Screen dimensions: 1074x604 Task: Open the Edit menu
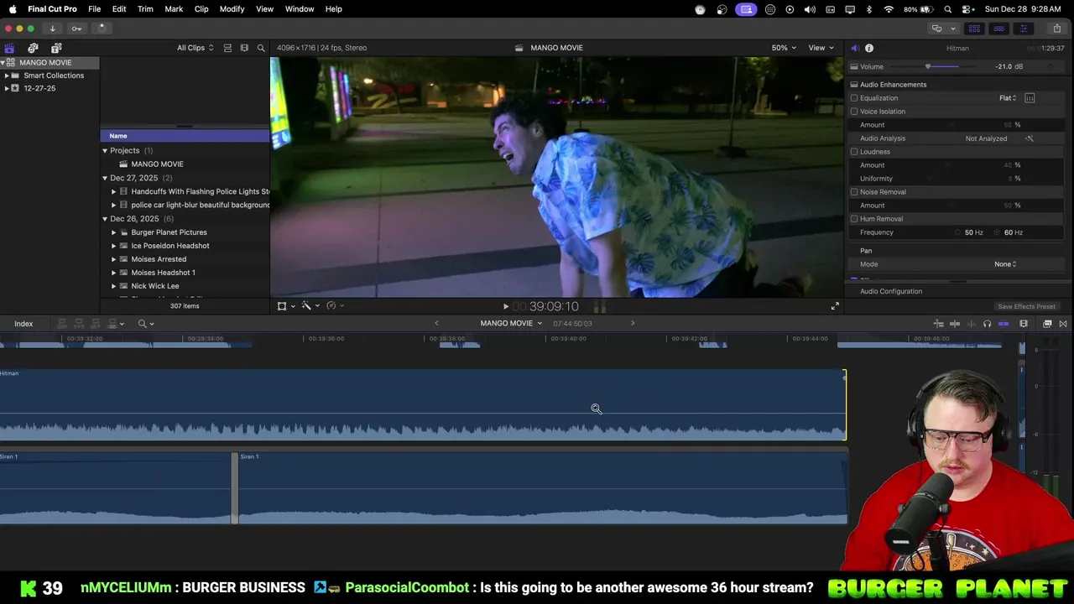pyautogui.click(x=119, y=9)
